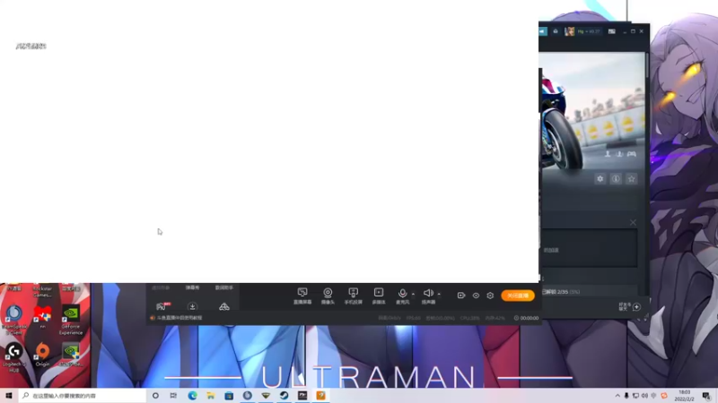The image size is (718, 403).
Task: Toggle the preview eye icon
Action: (x=476, y=296)
